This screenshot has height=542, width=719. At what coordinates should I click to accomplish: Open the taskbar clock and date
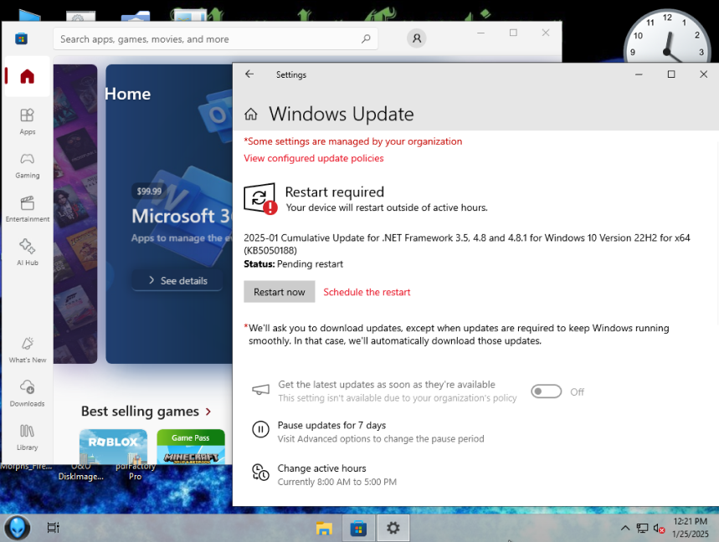(690, 528)
